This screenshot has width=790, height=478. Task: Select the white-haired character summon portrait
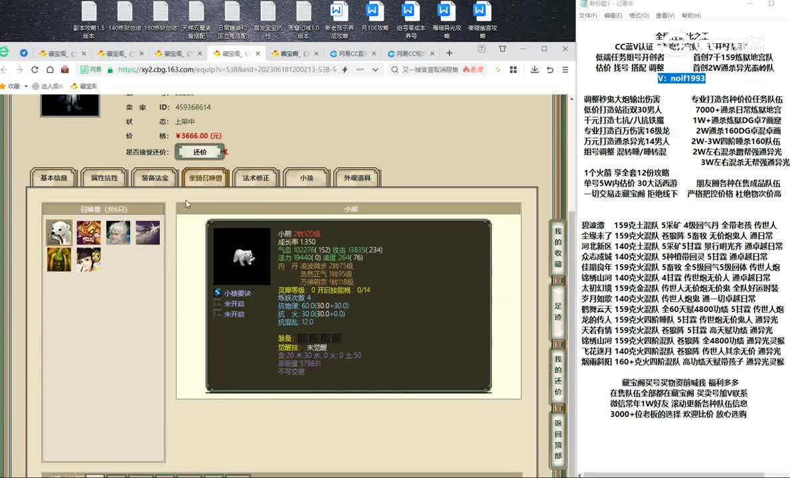(x=118, y=232)
